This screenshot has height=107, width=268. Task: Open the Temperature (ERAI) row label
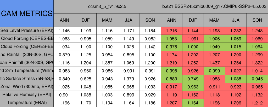27,103
